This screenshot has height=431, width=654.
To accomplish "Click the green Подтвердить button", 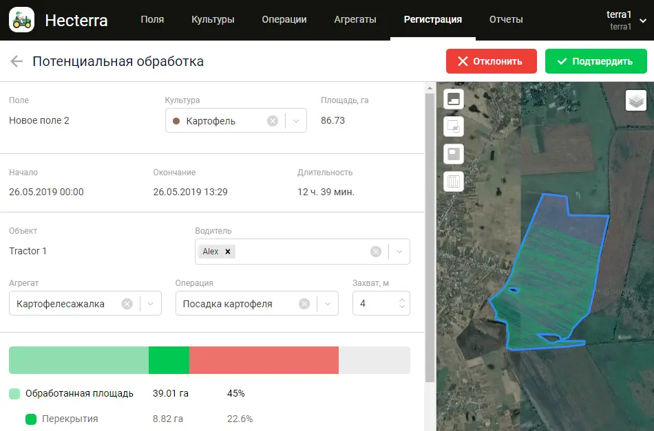I will click(x=596, y=61).
